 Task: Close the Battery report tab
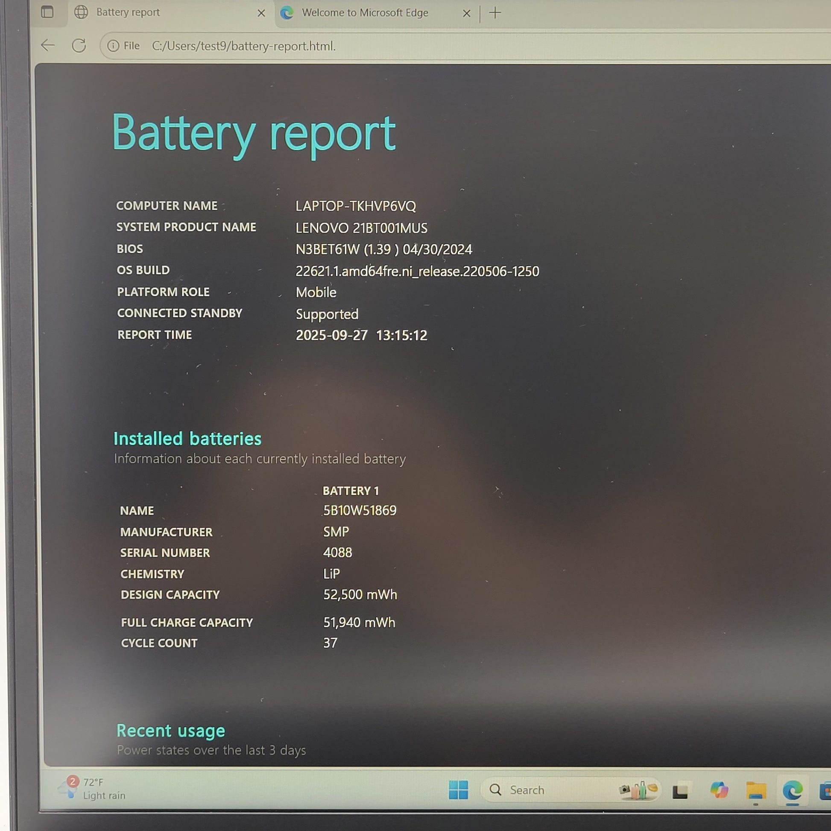click(x=261, y=13)
